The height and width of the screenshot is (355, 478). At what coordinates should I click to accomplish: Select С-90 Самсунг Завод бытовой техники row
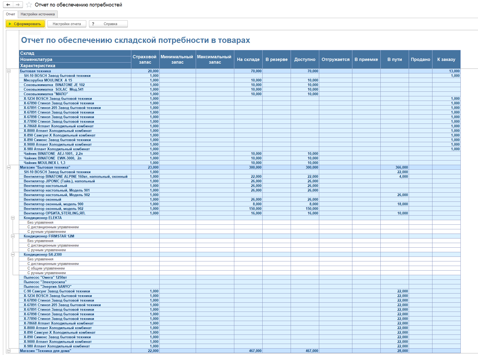240,291
